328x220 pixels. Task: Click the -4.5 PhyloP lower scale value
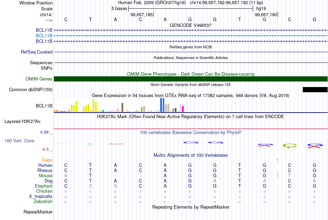pyautogui.click(x=45, y=150)
